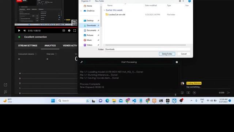Open Task View from the taskbar
The height and width of the screenshot is (132, 234).
94,101
